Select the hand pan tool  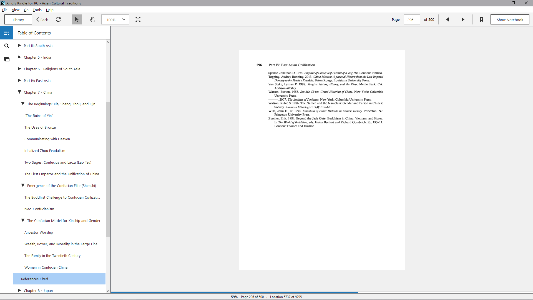(x=92, y=19)
